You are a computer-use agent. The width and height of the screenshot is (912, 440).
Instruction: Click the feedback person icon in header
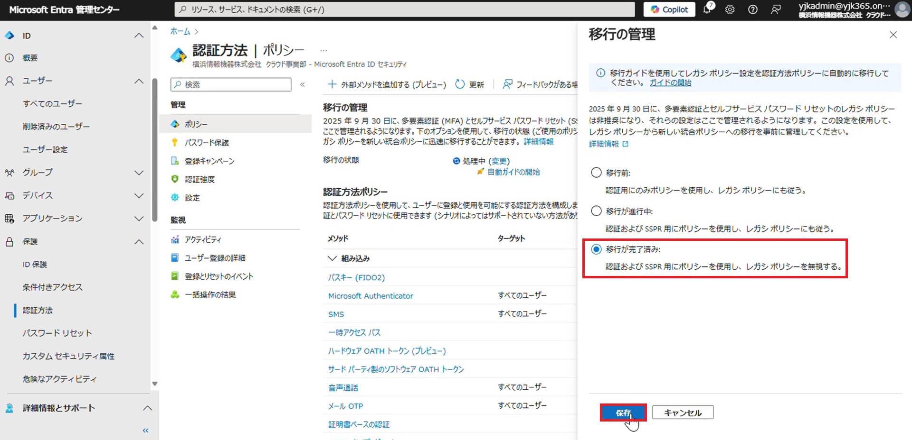[x=776, y=9]
